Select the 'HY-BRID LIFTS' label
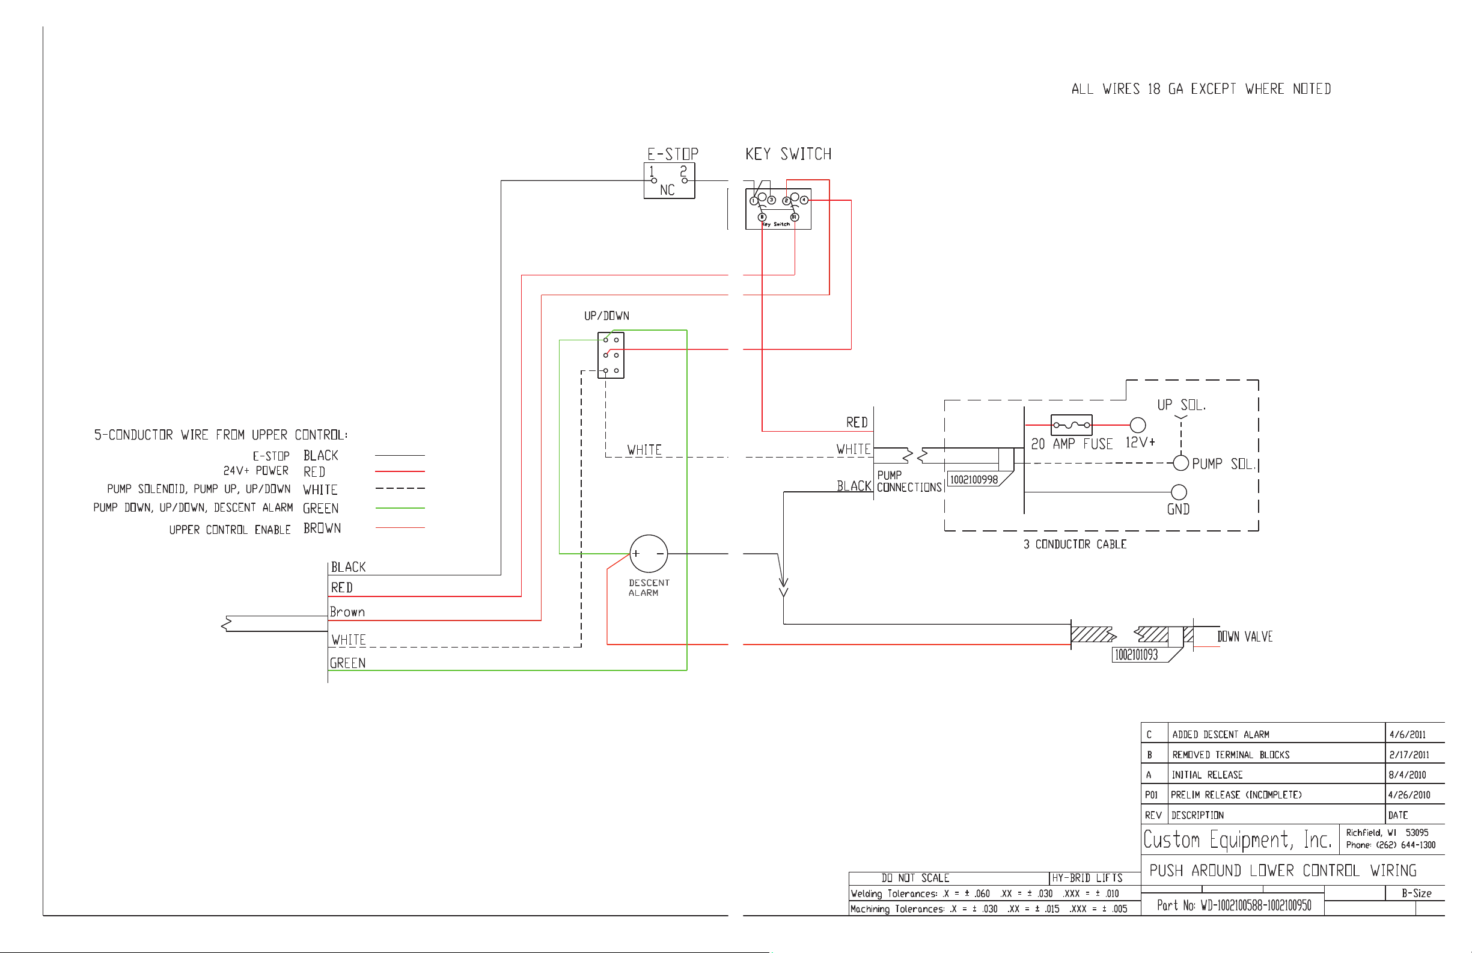 pyautogui.click(x=1087, y=878)
